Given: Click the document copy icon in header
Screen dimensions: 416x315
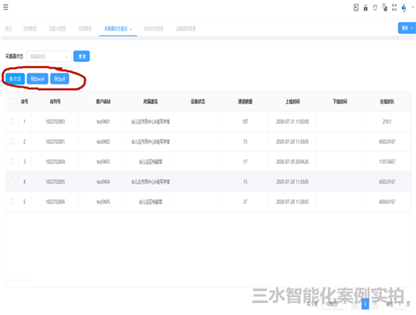Looking at the screenshot, I should pyautogui.click(x=385, y=8).
